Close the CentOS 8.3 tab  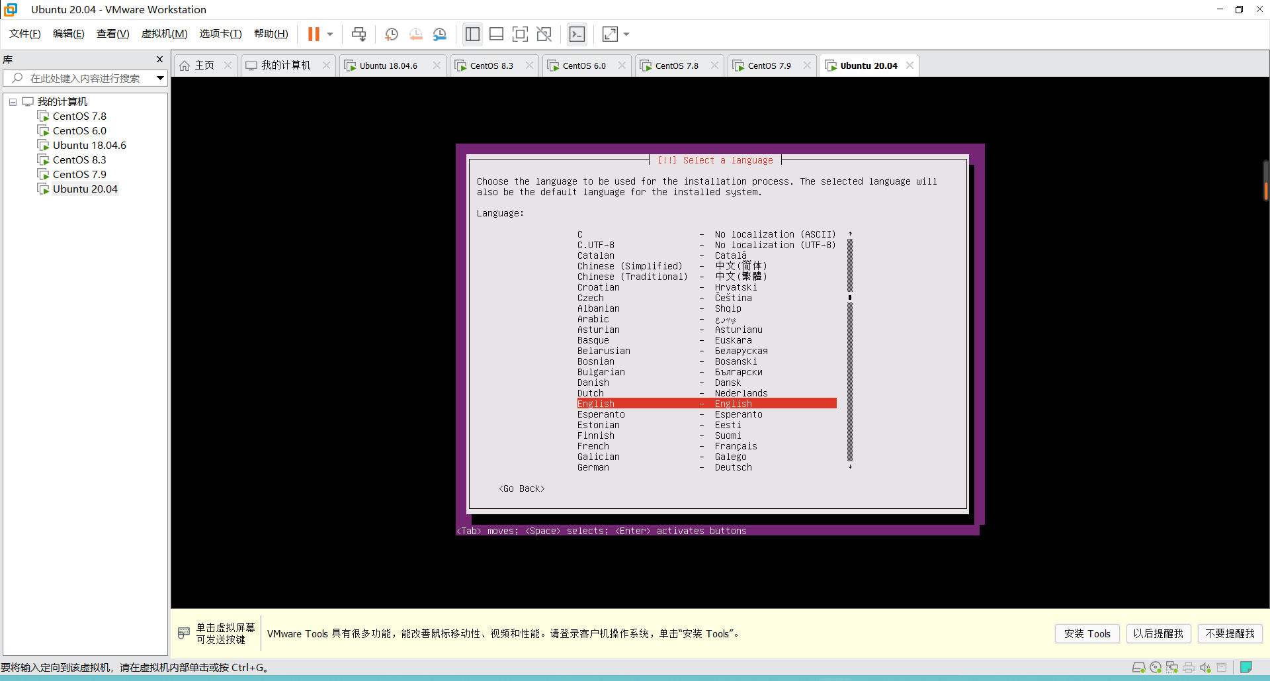tap(529, 66)
